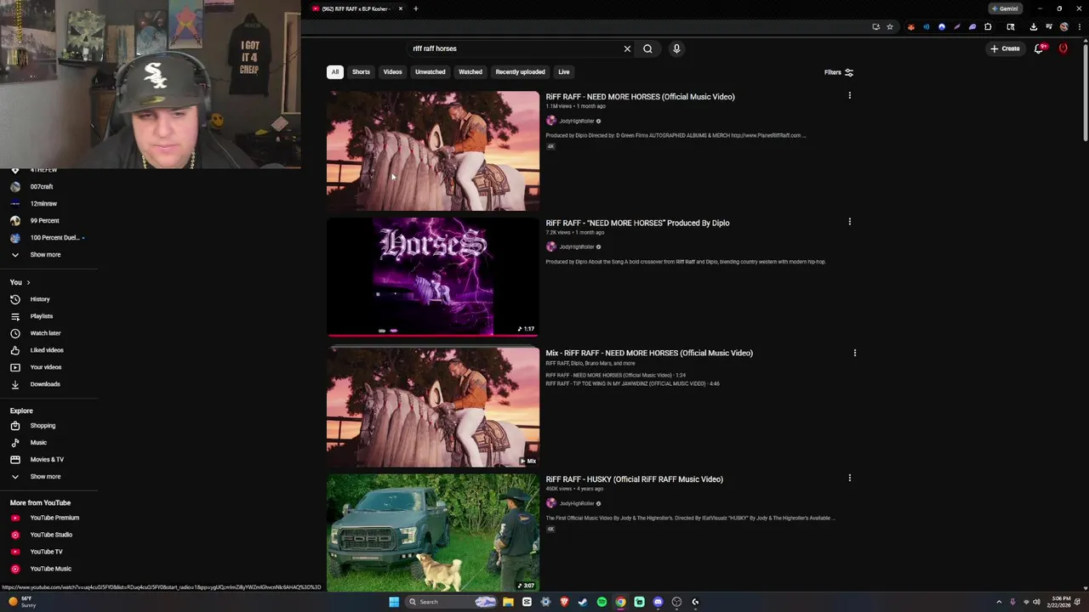Click the install app icon in address bar
Screen dimensions: 1089x612
coord(875,26)
